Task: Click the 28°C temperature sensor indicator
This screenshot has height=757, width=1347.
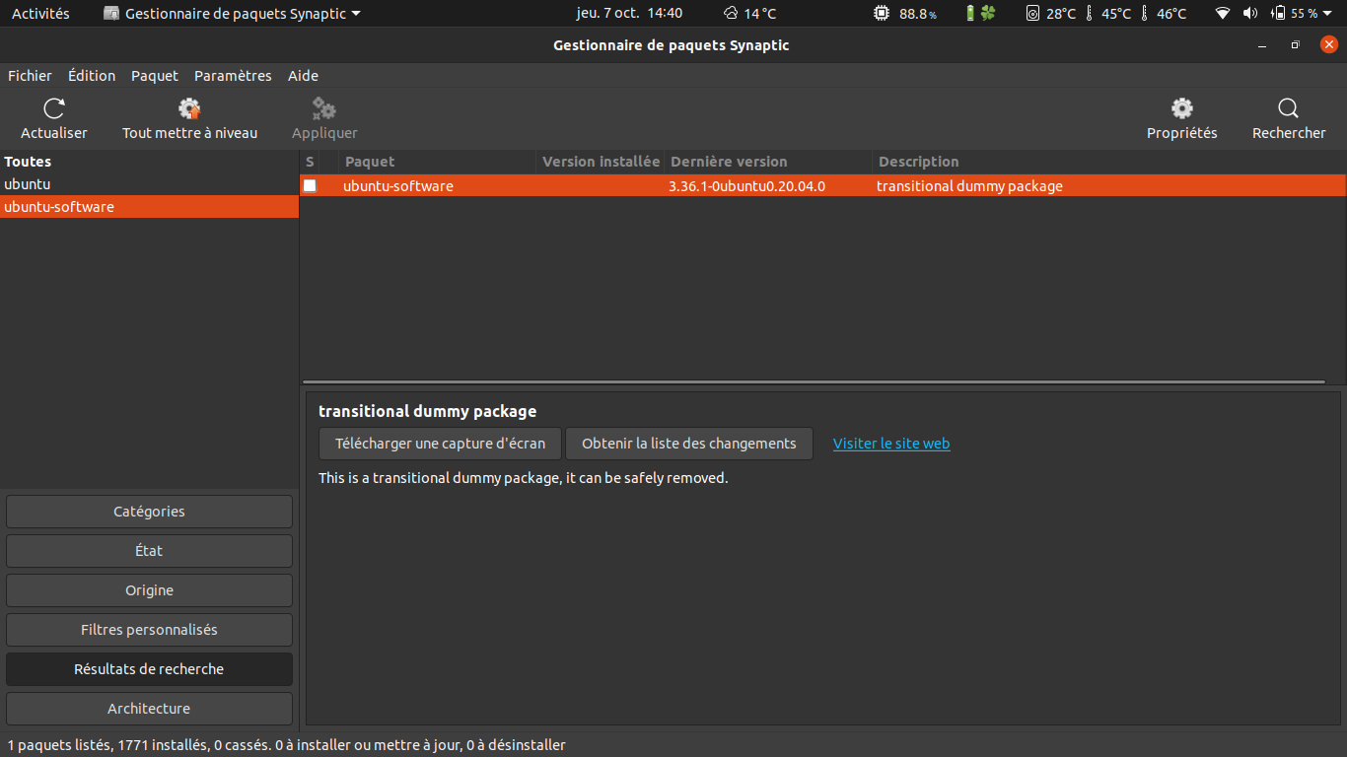Action: pos(1051,14)
